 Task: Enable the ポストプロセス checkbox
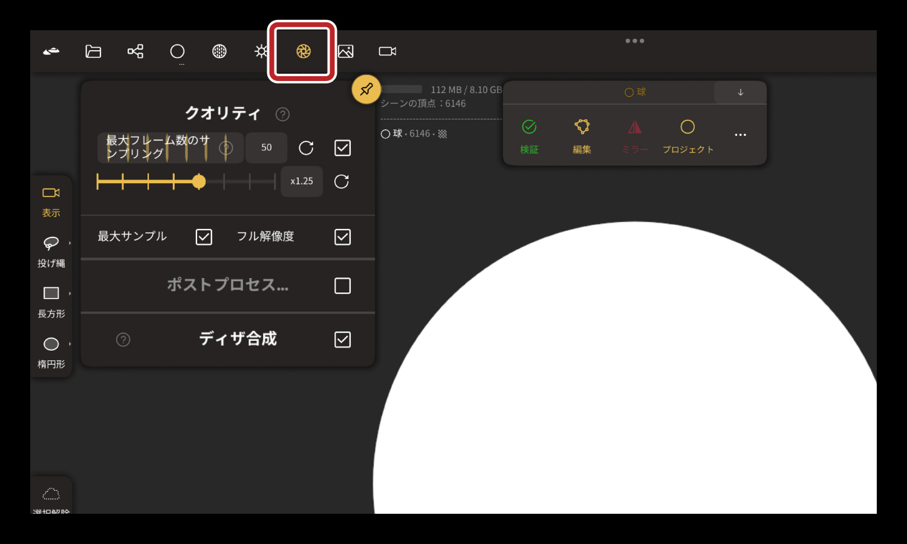(x=342, y=285)
